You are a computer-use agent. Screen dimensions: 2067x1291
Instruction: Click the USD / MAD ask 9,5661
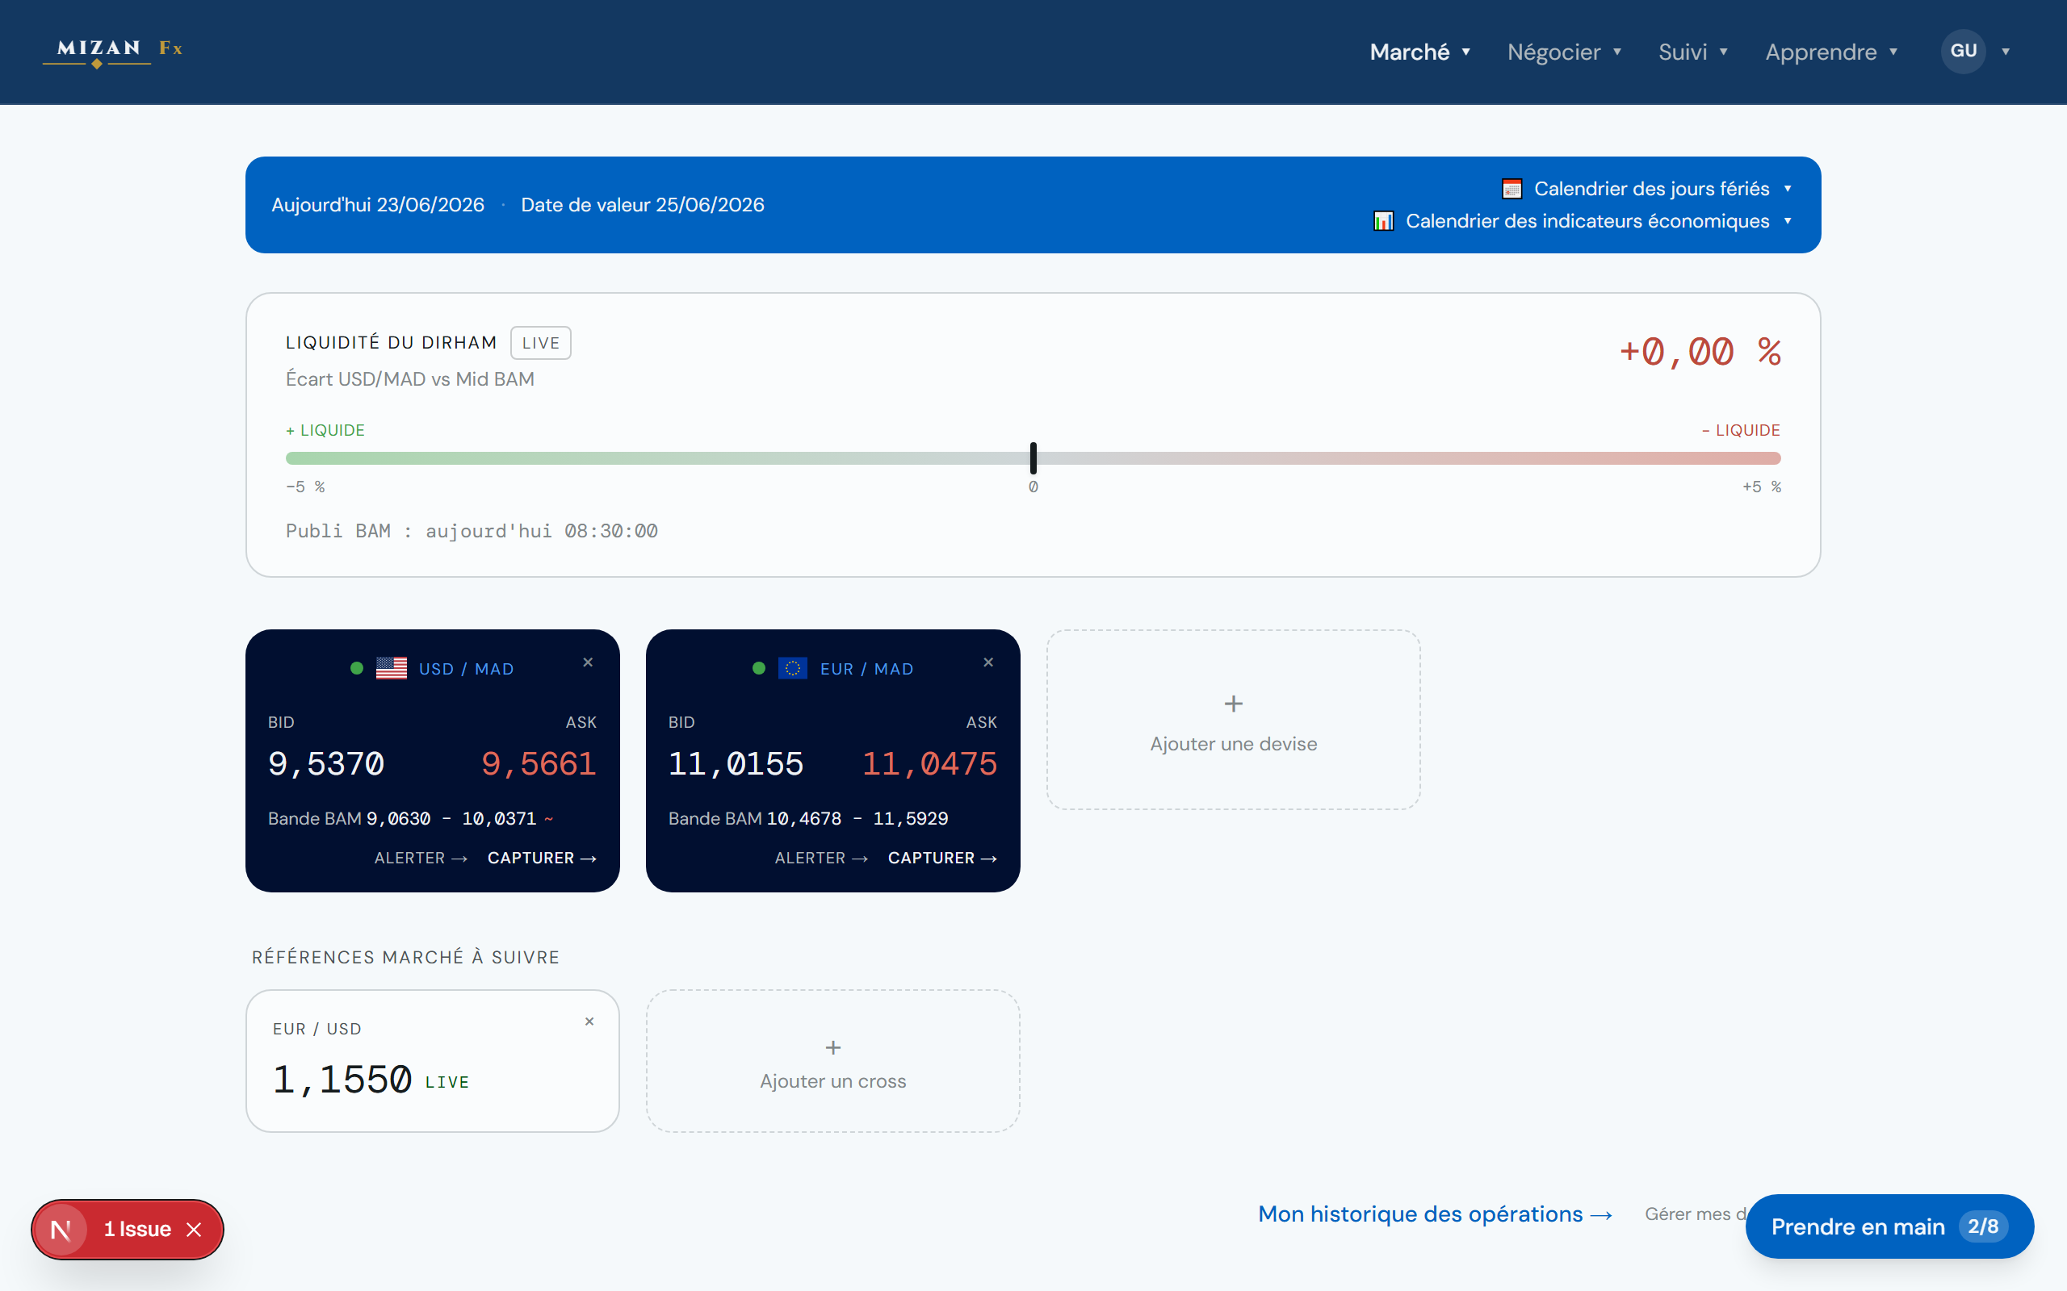click(539, 764)
